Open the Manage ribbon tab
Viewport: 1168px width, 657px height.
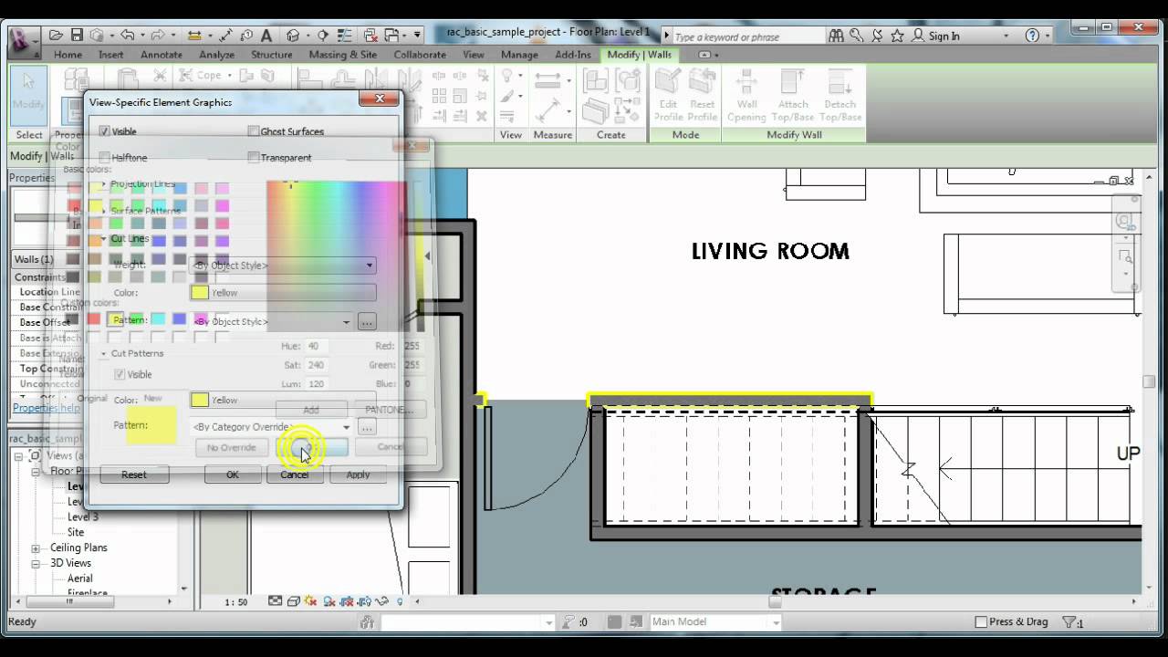point(519,55)
